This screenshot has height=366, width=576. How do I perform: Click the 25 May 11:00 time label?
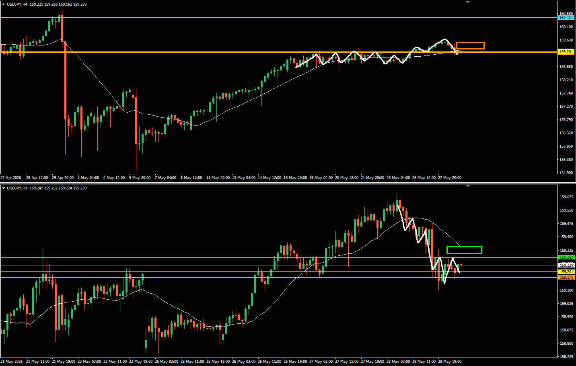[x=192, y=362]
